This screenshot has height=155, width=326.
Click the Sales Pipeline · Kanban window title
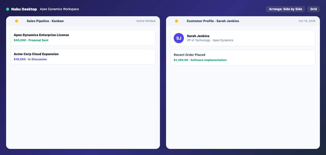tap(45, 21)
